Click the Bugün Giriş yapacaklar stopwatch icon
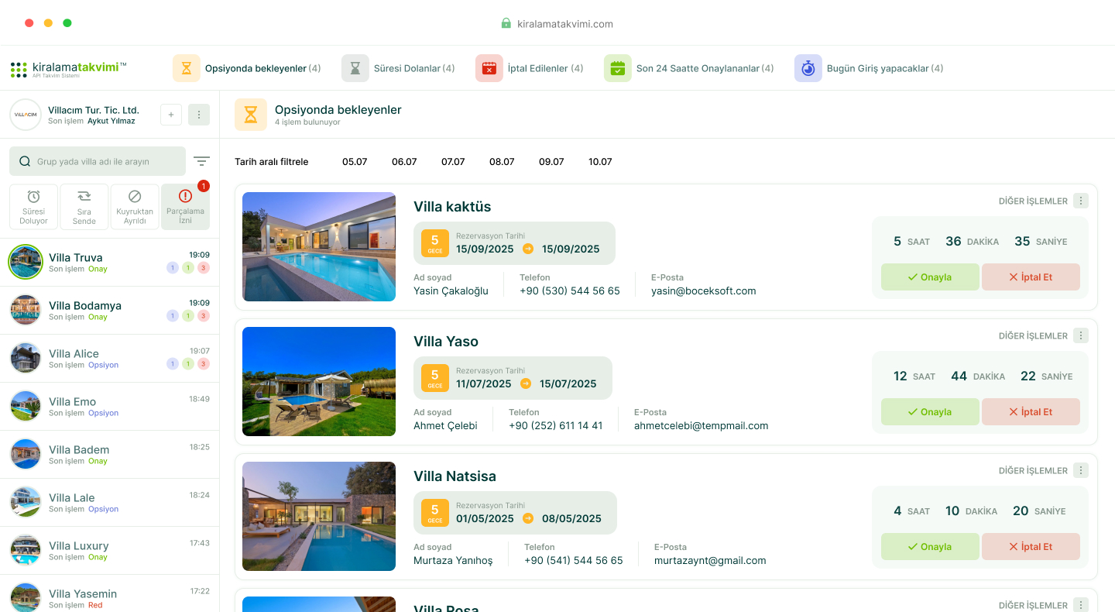The width and height of the screenshot is (1115, 612). [808, 68]
